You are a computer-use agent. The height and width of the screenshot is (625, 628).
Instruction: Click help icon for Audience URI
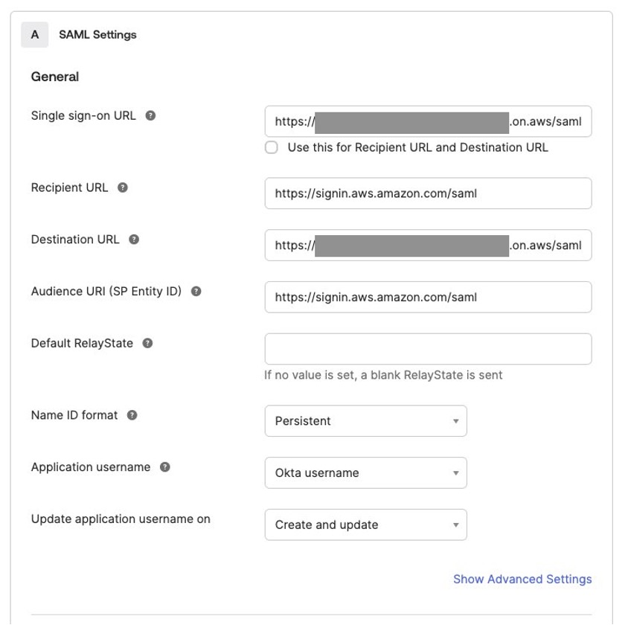[x=196, y=292]
